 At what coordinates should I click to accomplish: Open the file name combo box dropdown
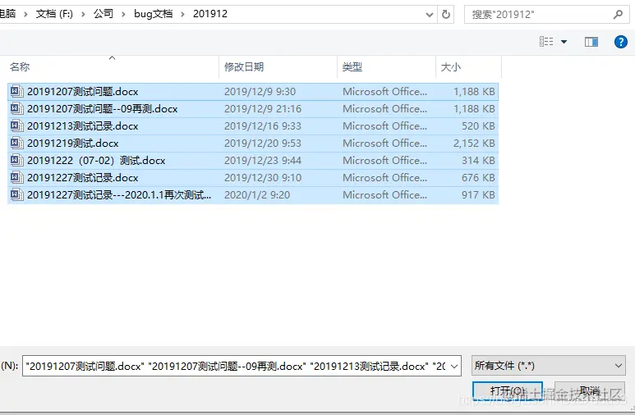click(454, 366)
